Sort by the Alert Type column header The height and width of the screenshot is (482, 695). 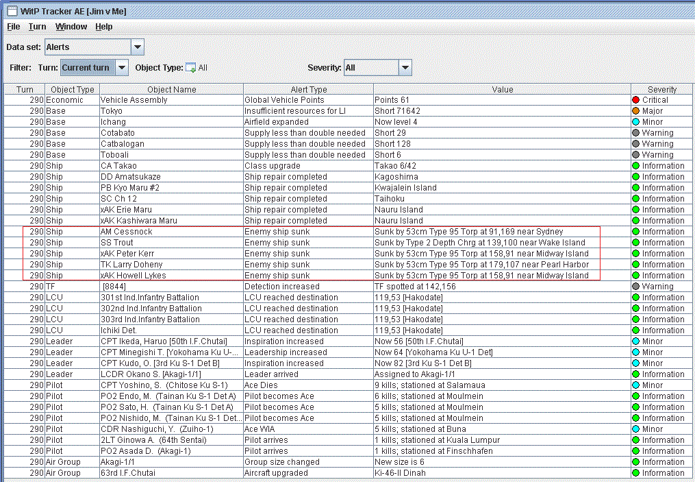309,89
